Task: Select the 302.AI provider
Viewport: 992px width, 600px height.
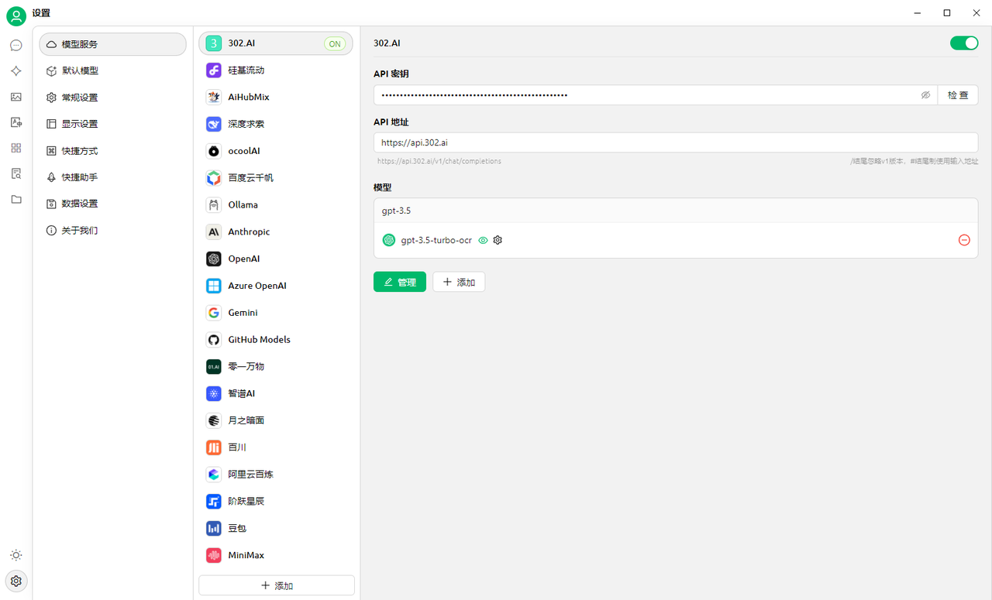Action: pyautogui.click(x=276, y=43)
